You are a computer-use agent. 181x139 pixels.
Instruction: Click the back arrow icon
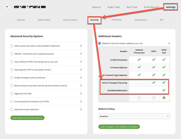(7, 7)
